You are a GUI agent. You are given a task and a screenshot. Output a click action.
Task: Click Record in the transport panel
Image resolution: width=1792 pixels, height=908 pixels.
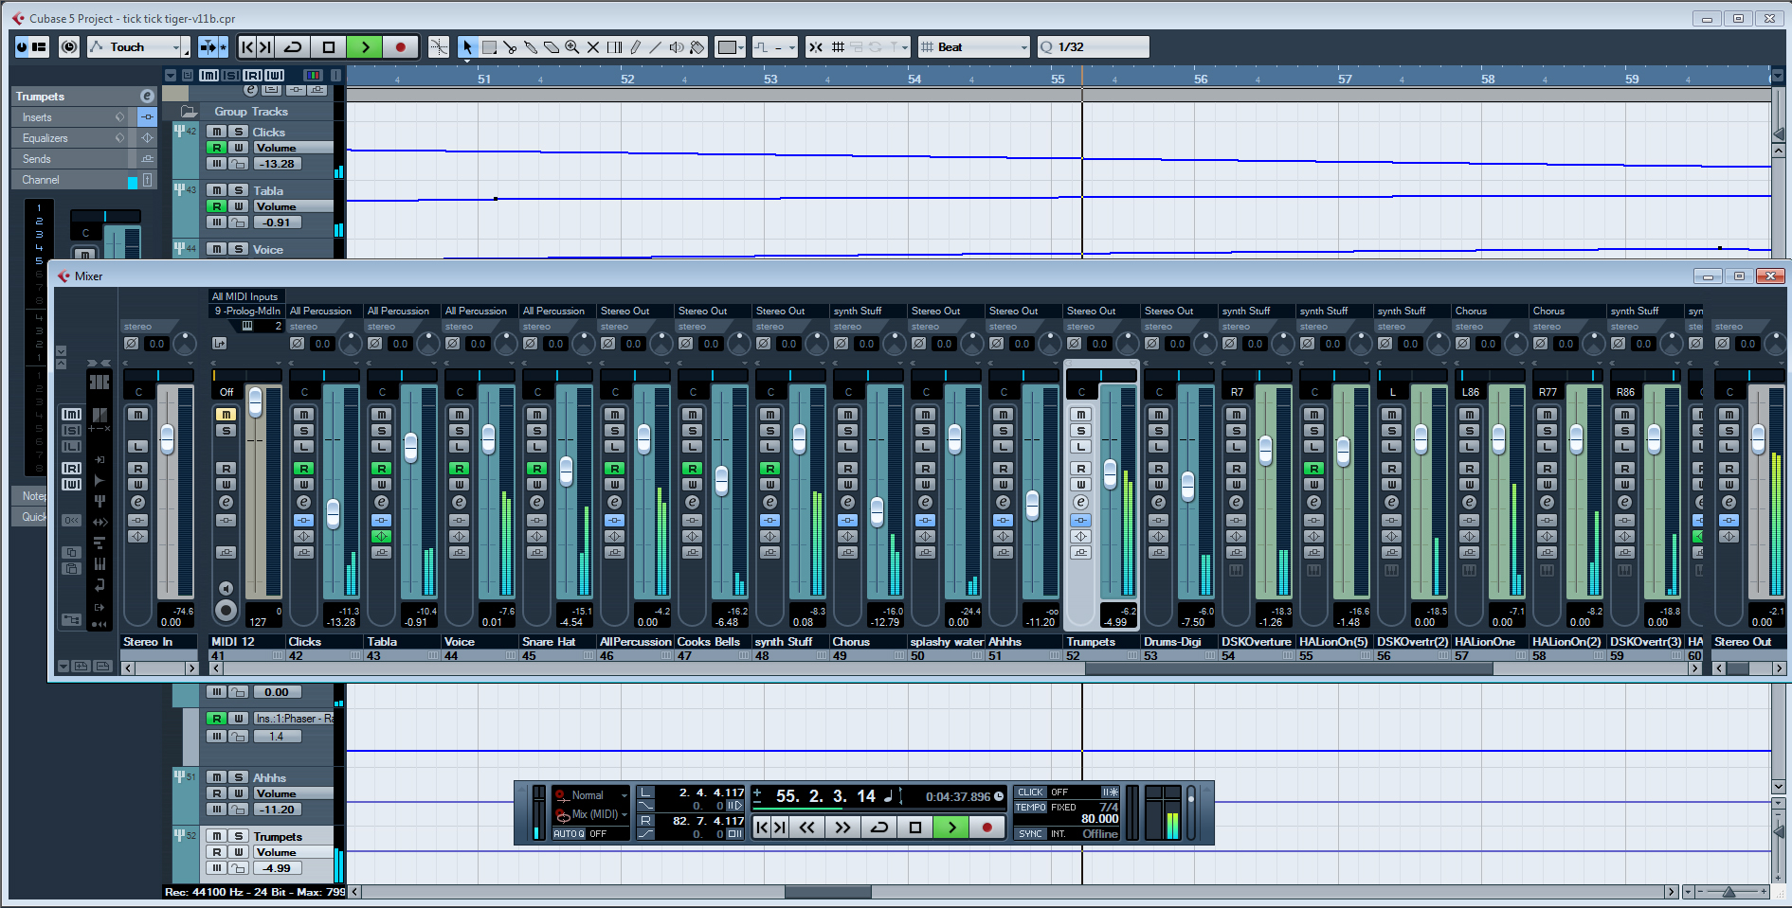pos(987,827)
